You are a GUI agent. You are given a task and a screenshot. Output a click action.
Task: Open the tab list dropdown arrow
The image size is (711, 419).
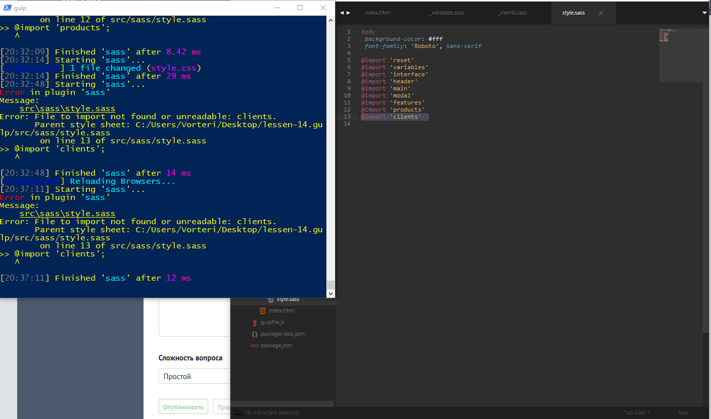(x=704, y=13)
